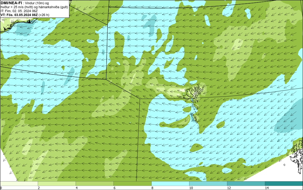Screen dimensions: 303x190
Task: Click the 4–6 m/s green legend swatch
Action: coord(95,184)
